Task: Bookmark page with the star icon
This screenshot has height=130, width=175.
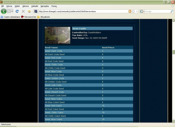Action: (133, 11)
